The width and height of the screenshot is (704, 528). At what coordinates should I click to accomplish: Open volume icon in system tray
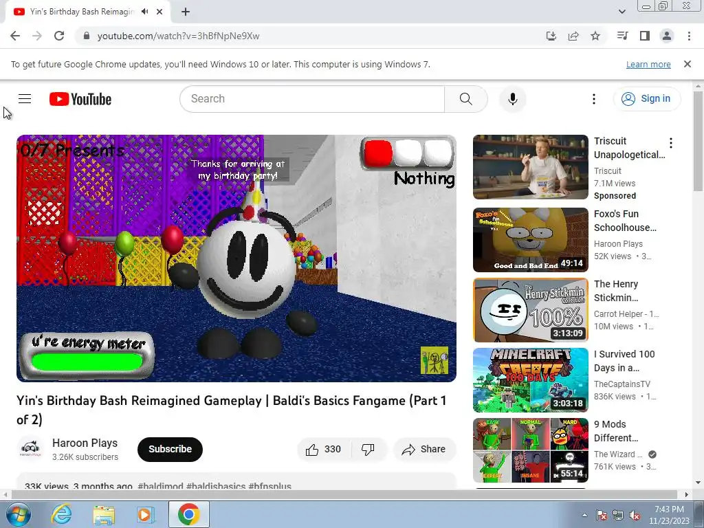click(635, 515)
